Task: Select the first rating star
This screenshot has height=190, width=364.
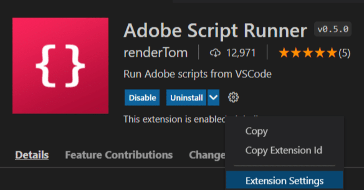Action: pyautogui.click(x=284, y=53)
